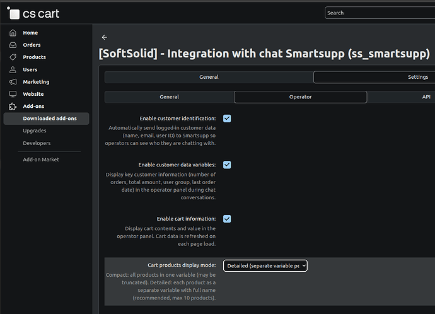
Task: Click the Users person icon
Action: 13,69
